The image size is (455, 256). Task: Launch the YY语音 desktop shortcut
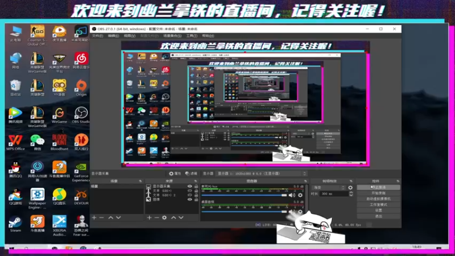[x=59, y=88]
